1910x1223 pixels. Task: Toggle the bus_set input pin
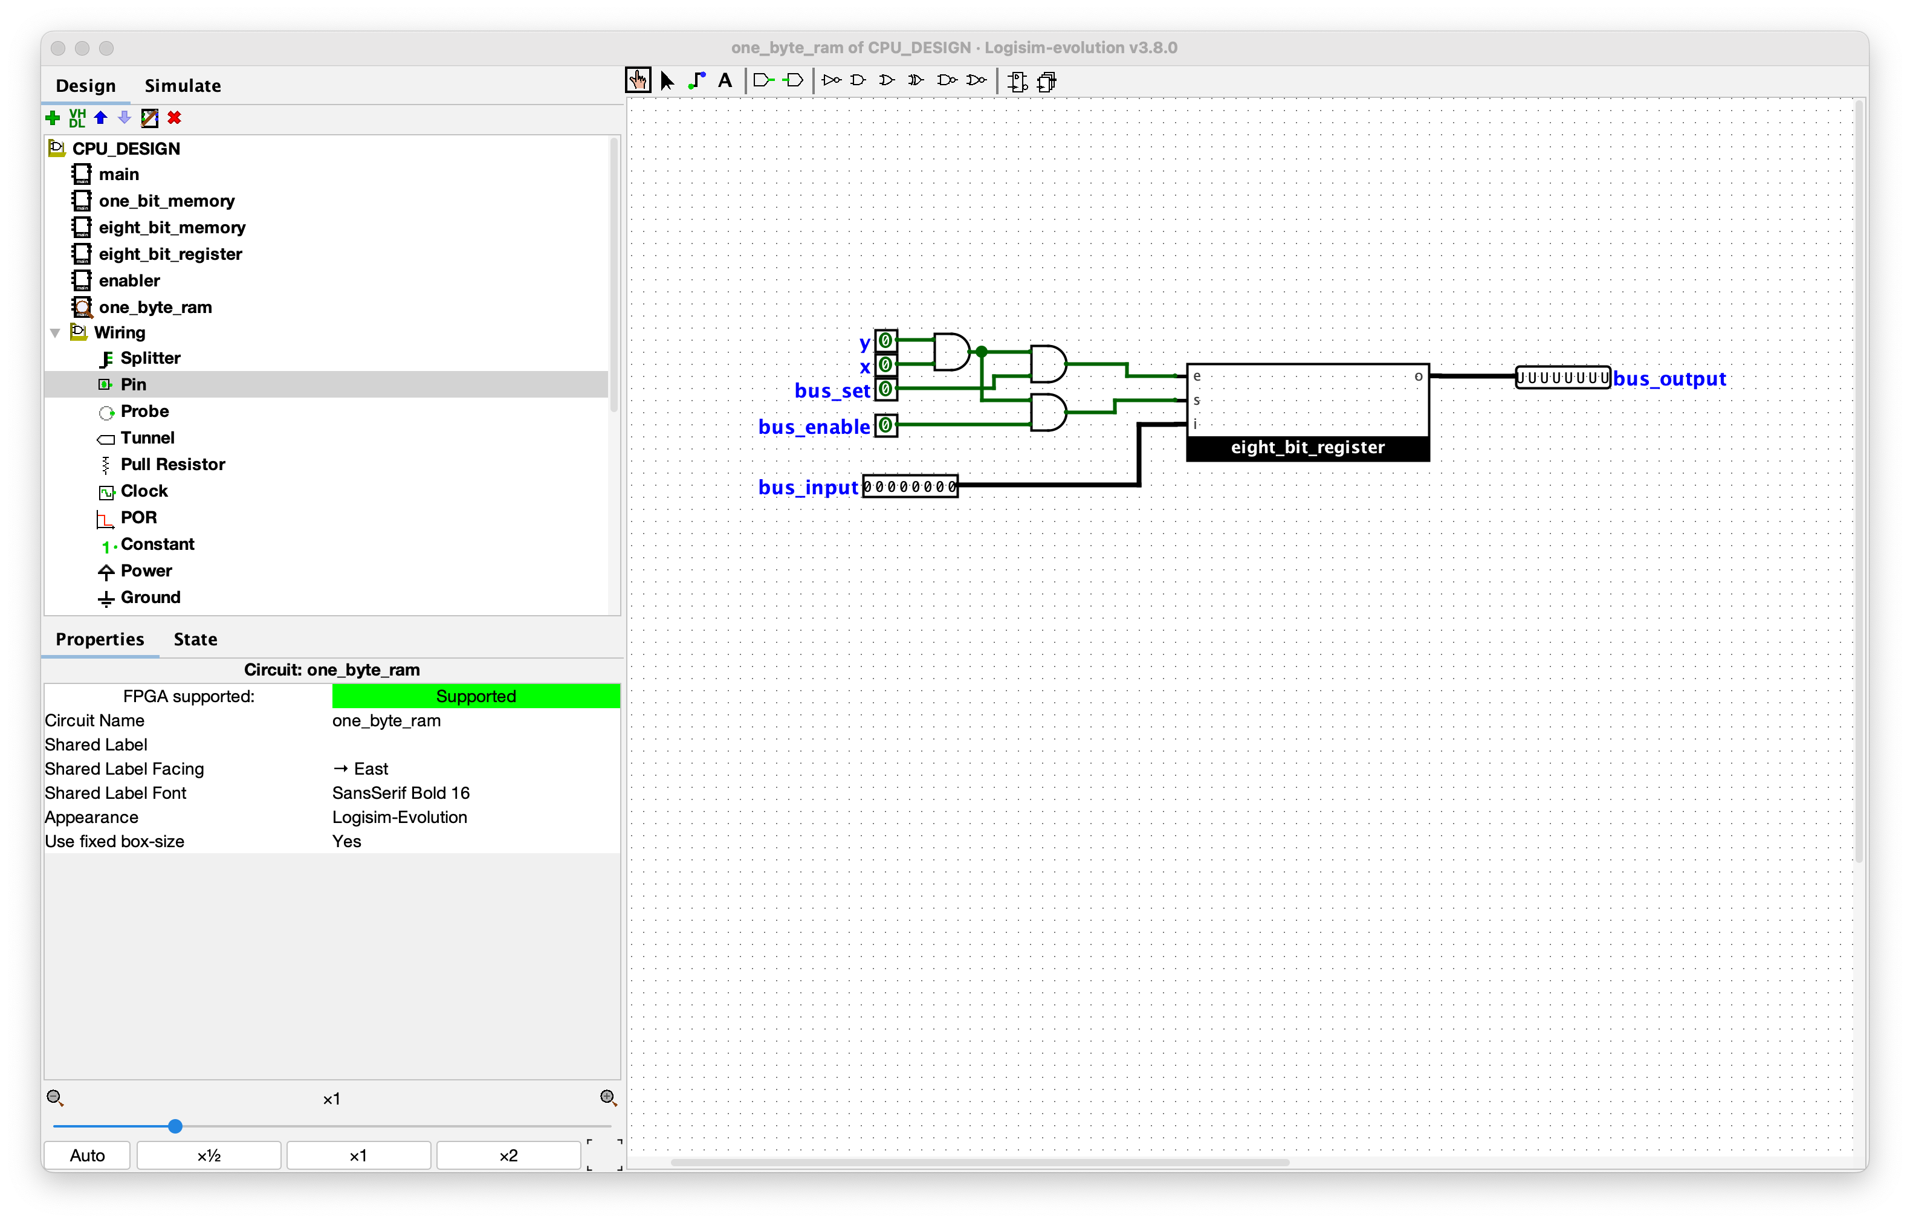(885, 389)
